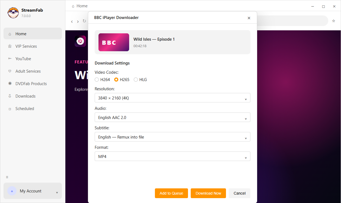Click the My Account avatar icon
341x203 pixels.
tap(12, 191)
